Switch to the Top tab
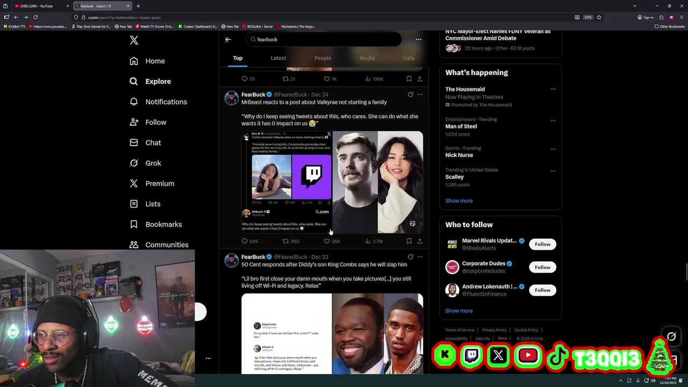Viewport: 688px width, 387px height. coord(238,58)
